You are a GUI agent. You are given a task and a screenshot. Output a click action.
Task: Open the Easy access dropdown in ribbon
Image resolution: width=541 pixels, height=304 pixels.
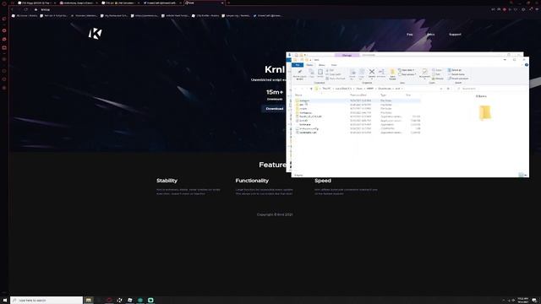click(x=407, y=74)
